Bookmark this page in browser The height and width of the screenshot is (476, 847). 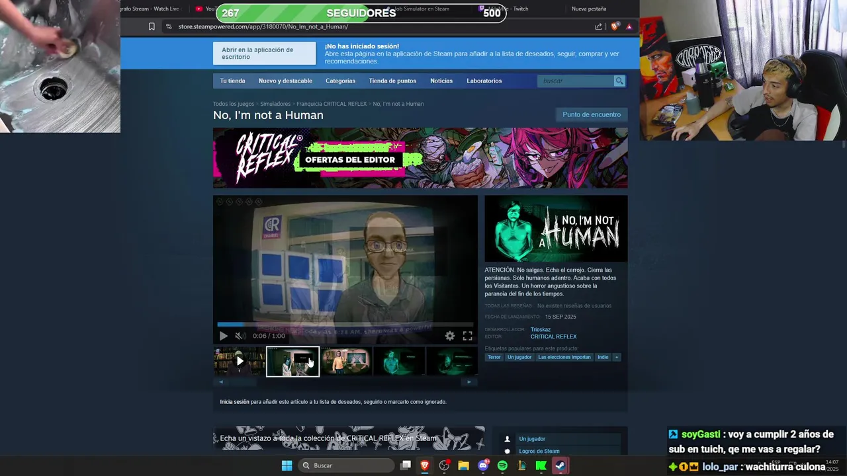(x=152, y=26)
